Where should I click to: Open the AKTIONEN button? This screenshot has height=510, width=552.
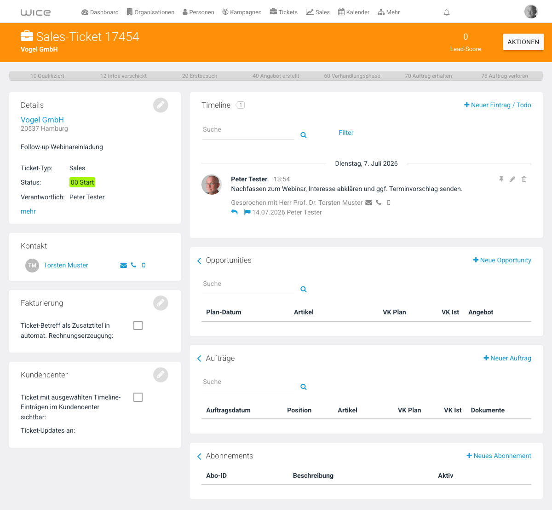(x=523, y=42)
